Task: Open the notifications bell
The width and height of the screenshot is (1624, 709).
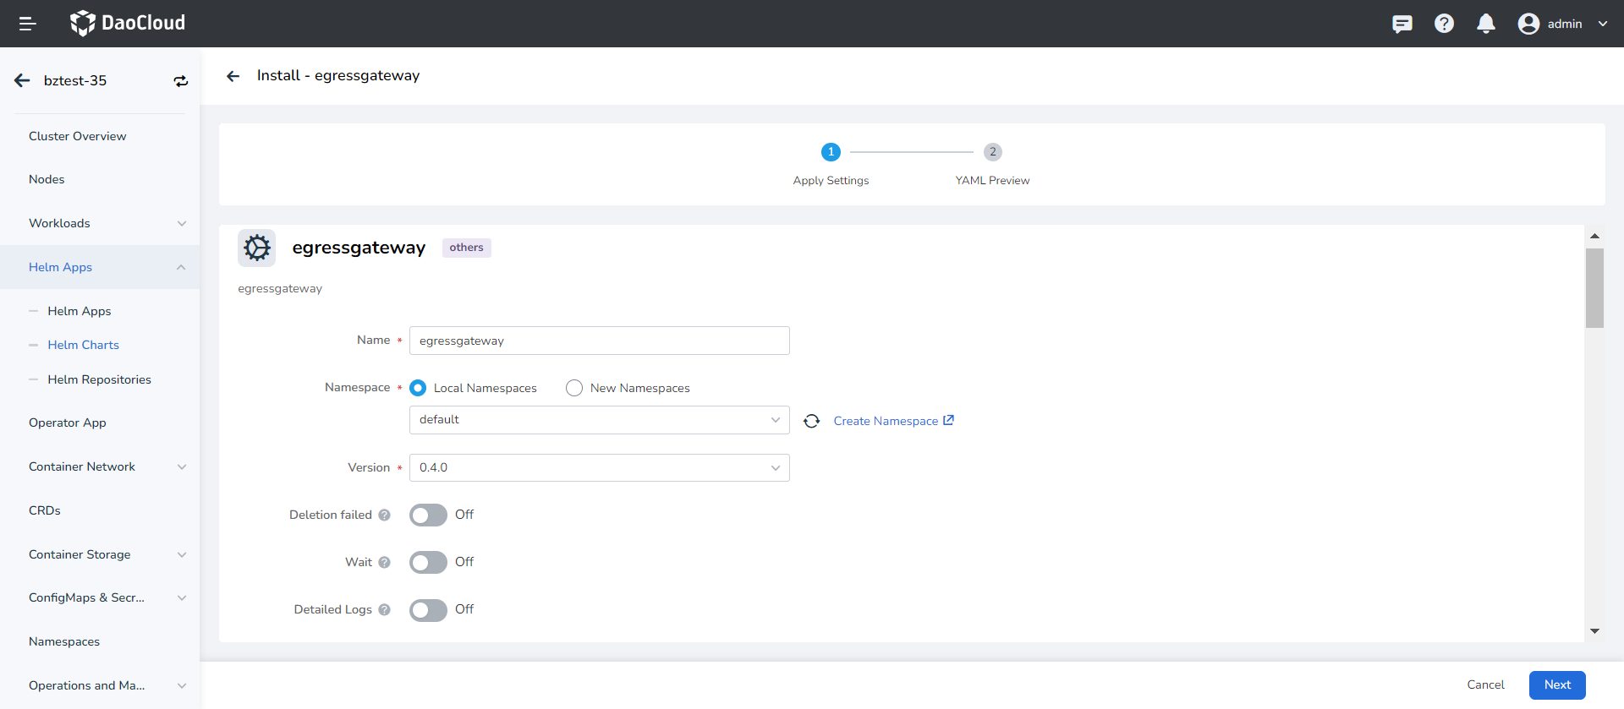Action: 1485,24
